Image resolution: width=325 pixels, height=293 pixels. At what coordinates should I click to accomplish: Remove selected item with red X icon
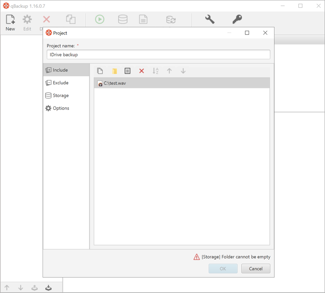point(141,71)
